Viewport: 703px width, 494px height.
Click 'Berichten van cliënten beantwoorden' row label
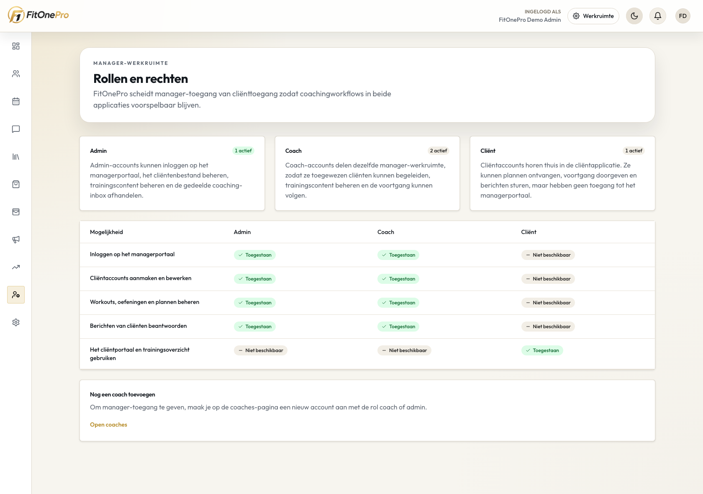click(139, 326)
